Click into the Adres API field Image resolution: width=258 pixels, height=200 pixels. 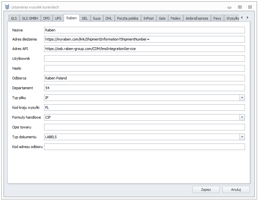(144, 49)
